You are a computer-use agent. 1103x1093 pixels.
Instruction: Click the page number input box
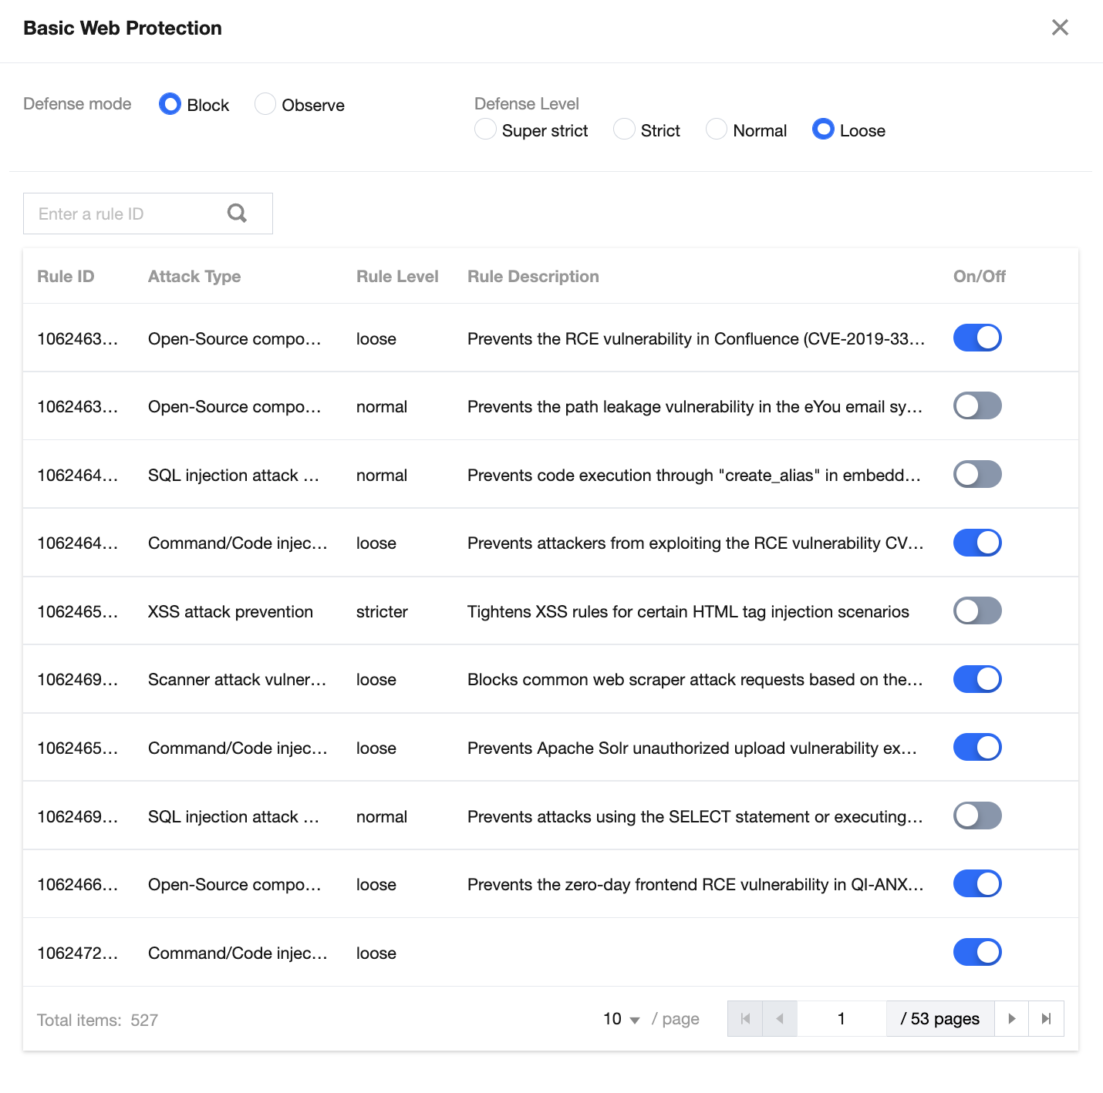(x=842, y=1019)
